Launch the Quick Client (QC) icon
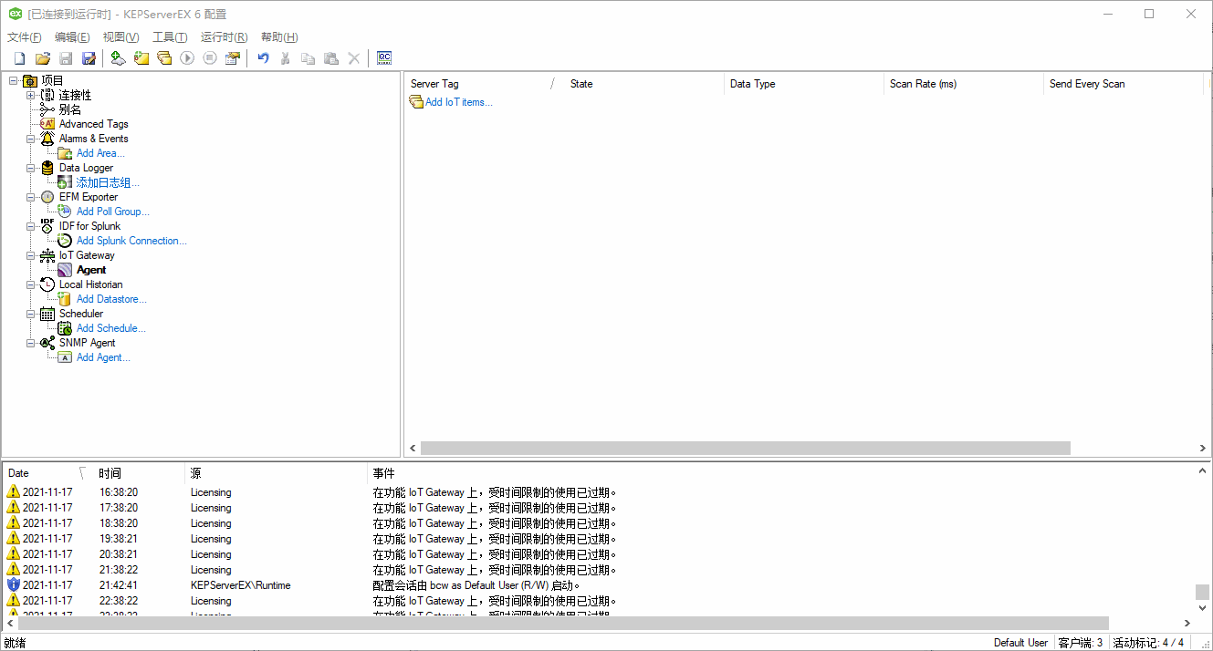This screenshot has width=1213, height=651. click(384, 58)
